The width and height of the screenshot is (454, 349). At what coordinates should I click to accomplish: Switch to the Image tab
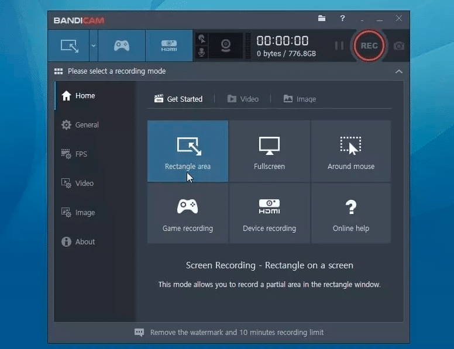[300, 99]
